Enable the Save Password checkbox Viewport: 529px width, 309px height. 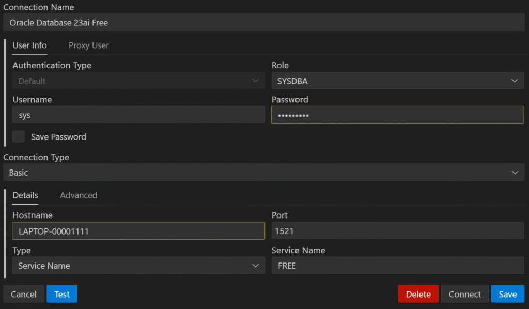click(19, 136)
